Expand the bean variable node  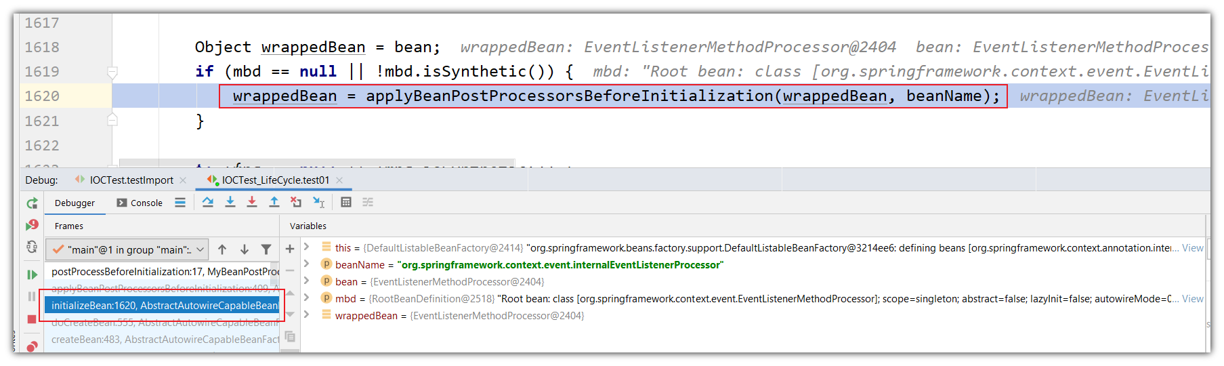(x=307, y=281)
